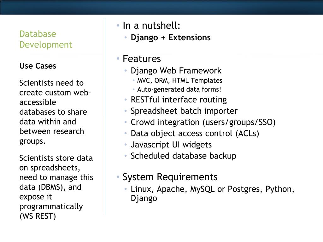The width and height of the screenshot is (323, 242).
Task: Click 'Crowd integration (users/groups/SSO)' line
Action: [203, 122]
